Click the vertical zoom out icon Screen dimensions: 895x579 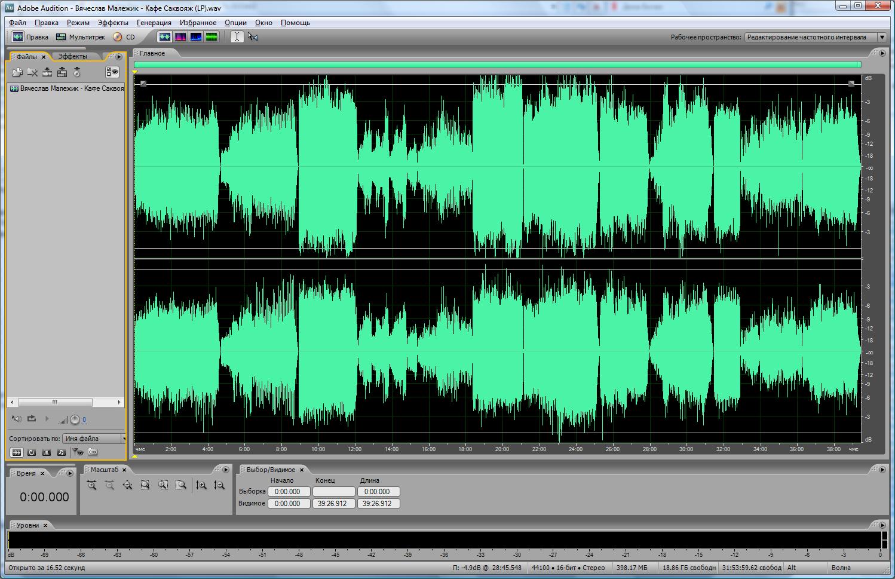[219, 485]
